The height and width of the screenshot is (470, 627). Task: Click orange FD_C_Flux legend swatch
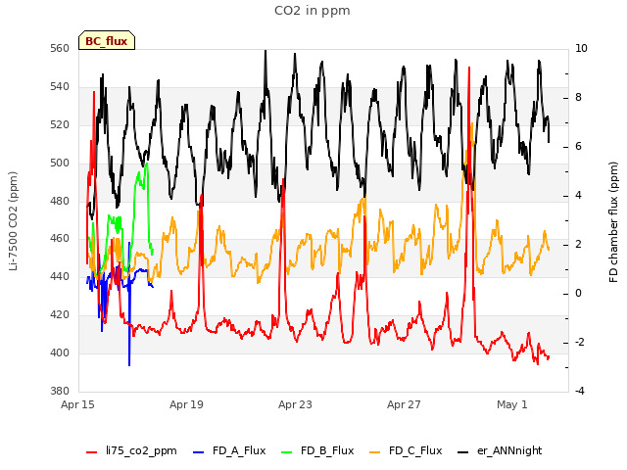pos(374,452)
